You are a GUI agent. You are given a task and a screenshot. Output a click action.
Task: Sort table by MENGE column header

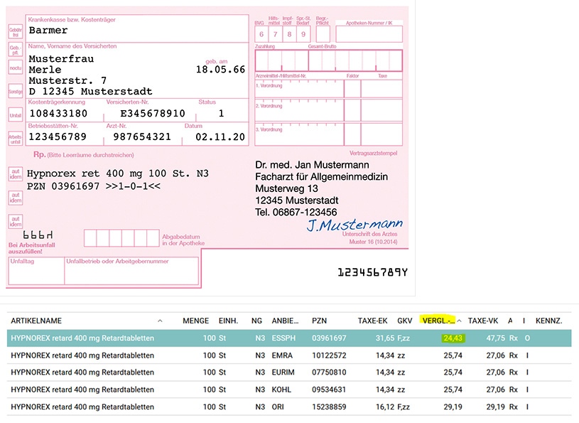(195, 321)
